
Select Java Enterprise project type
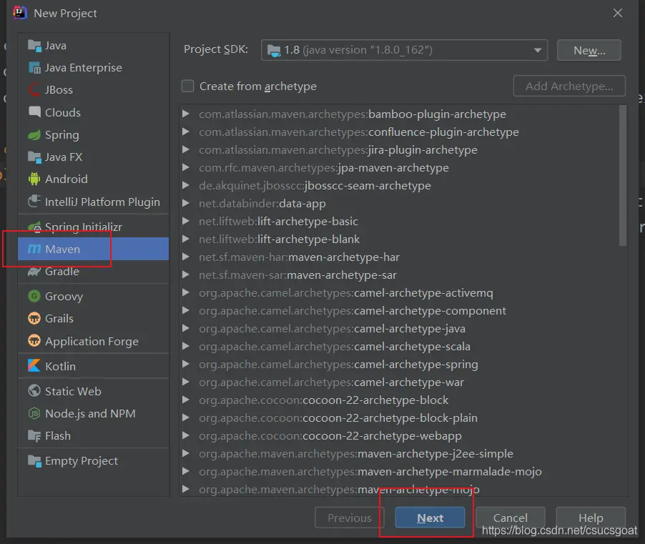(x=94, y=68)
